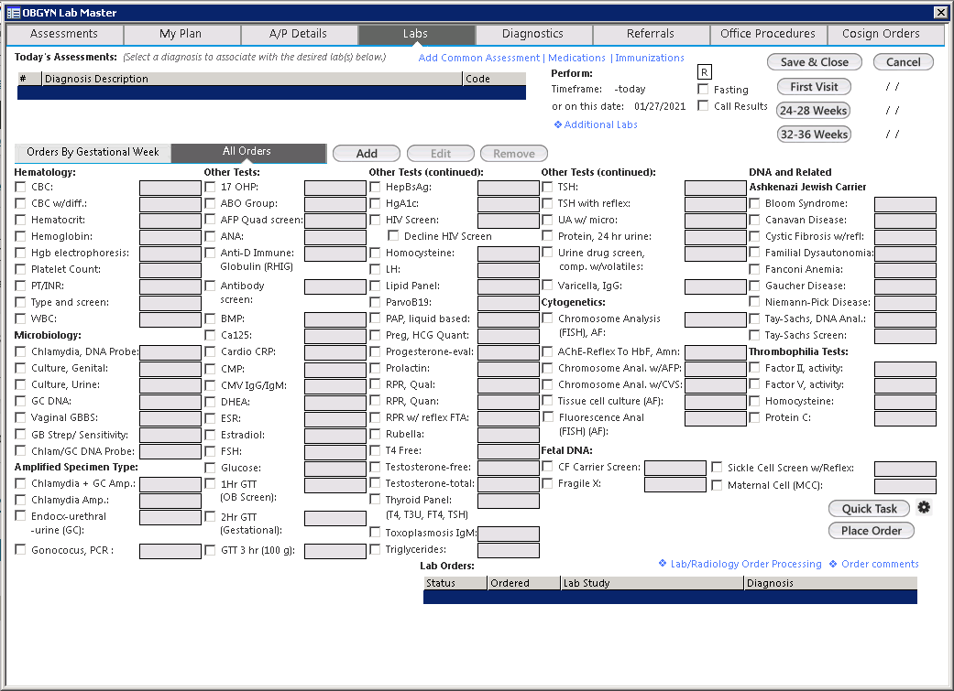Switch to the My Plan tab
954x691 pixels.
pyautogui.click(x=181, y=34)
